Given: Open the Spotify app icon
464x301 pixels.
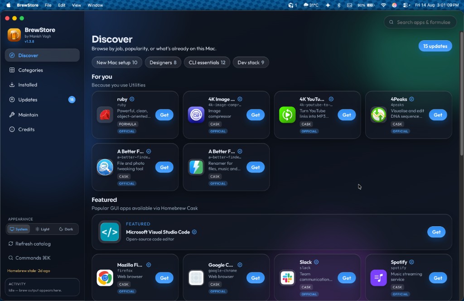Looking at the screenshot, I should pos(378,277).
